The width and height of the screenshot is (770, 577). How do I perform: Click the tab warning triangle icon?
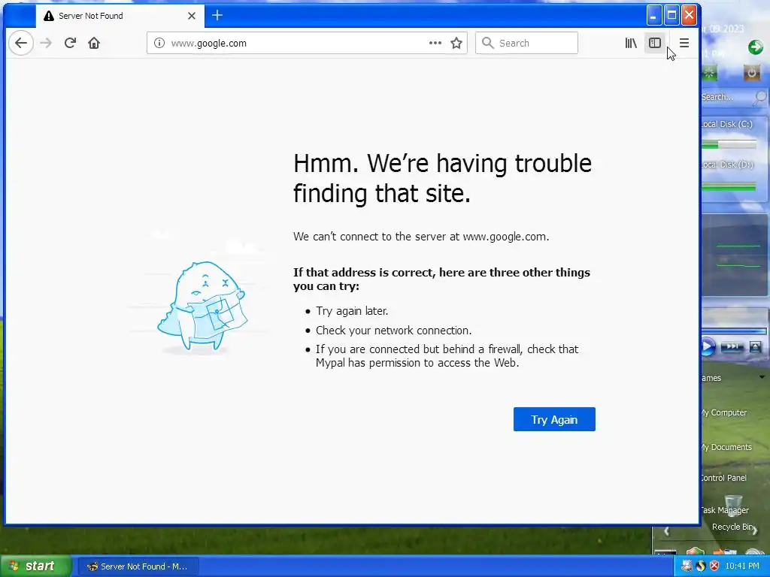click(x=49, y=16)
